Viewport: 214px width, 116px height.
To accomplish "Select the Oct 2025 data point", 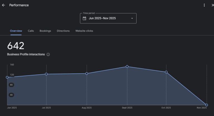I will point(166,72).
